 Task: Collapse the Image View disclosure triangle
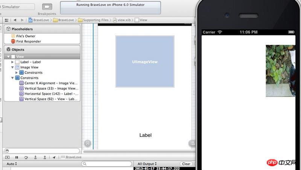pyautogui.click(x=12, y=67)
